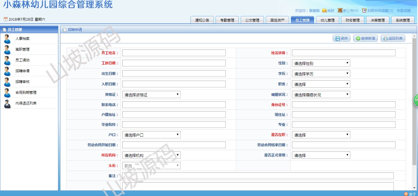
Task: Click the calendar icon beside the date
Action: 6,19
